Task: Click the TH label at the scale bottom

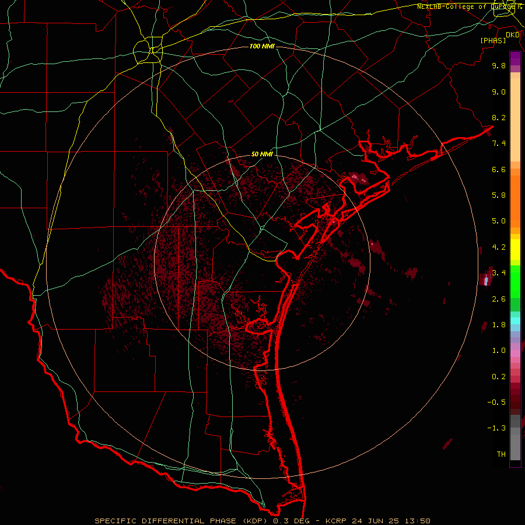Action: (x=501, y=454)
